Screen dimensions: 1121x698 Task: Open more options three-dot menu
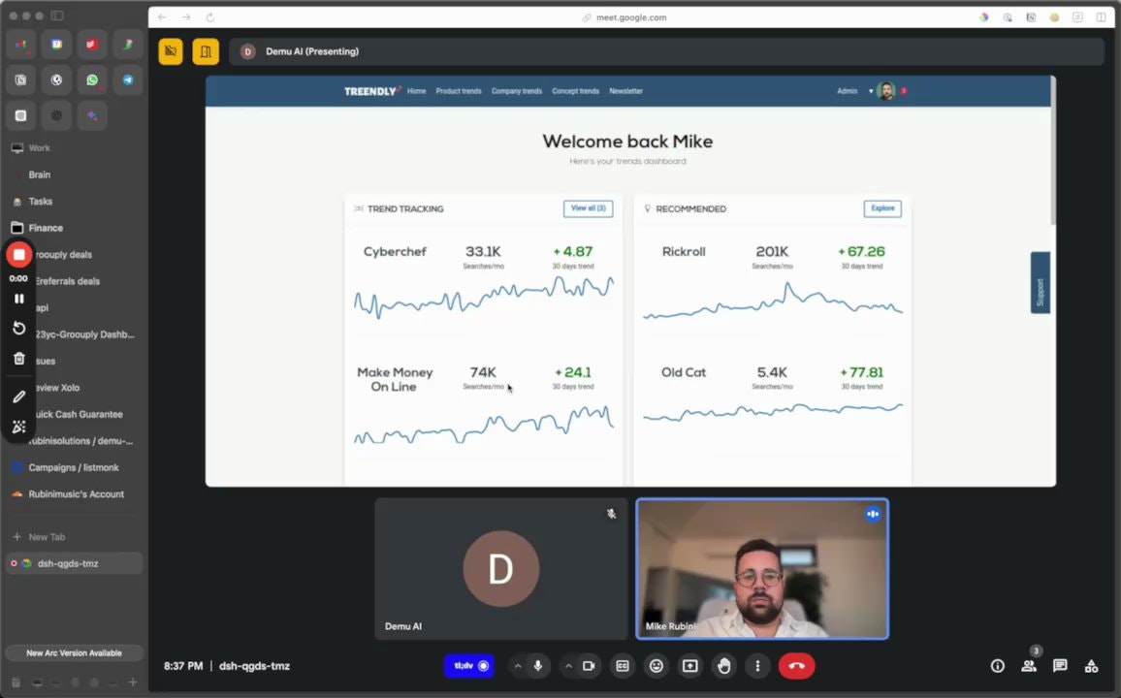[x=757, y=666]
